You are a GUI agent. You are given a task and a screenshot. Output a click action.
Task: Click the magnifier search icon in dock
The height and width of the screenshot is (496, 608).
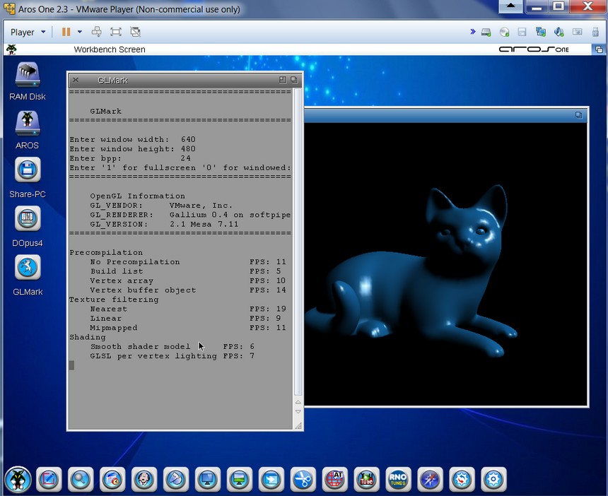(x=80, y=479)
